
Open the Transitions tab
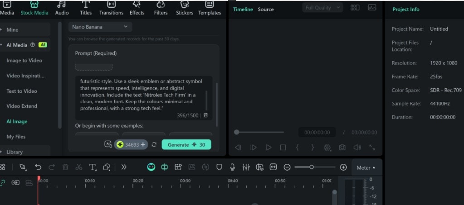click(111, 8)
